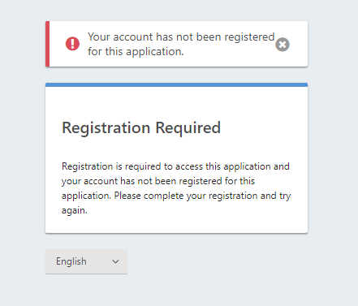This screenshot has width=358, height=306.
Task: Expand the chevron arrow beside English
Action: [x=115, y=261]
